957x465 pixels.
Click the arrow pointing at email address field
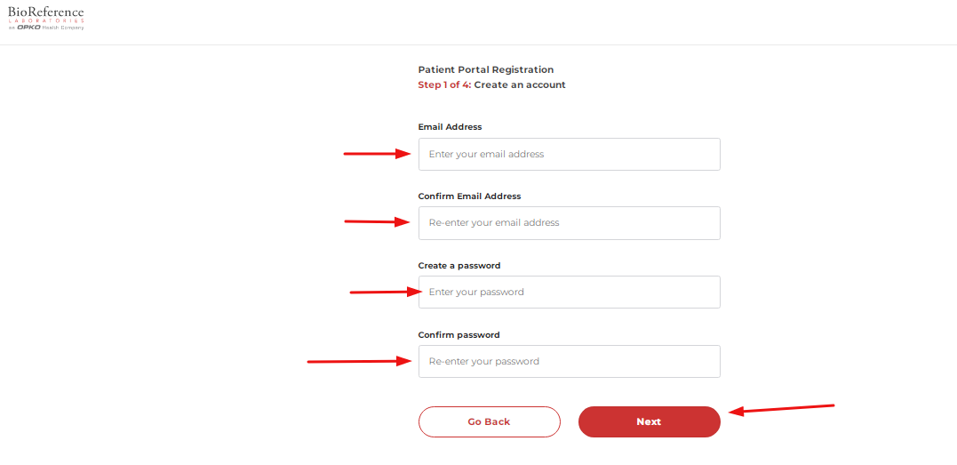point(378,154)
